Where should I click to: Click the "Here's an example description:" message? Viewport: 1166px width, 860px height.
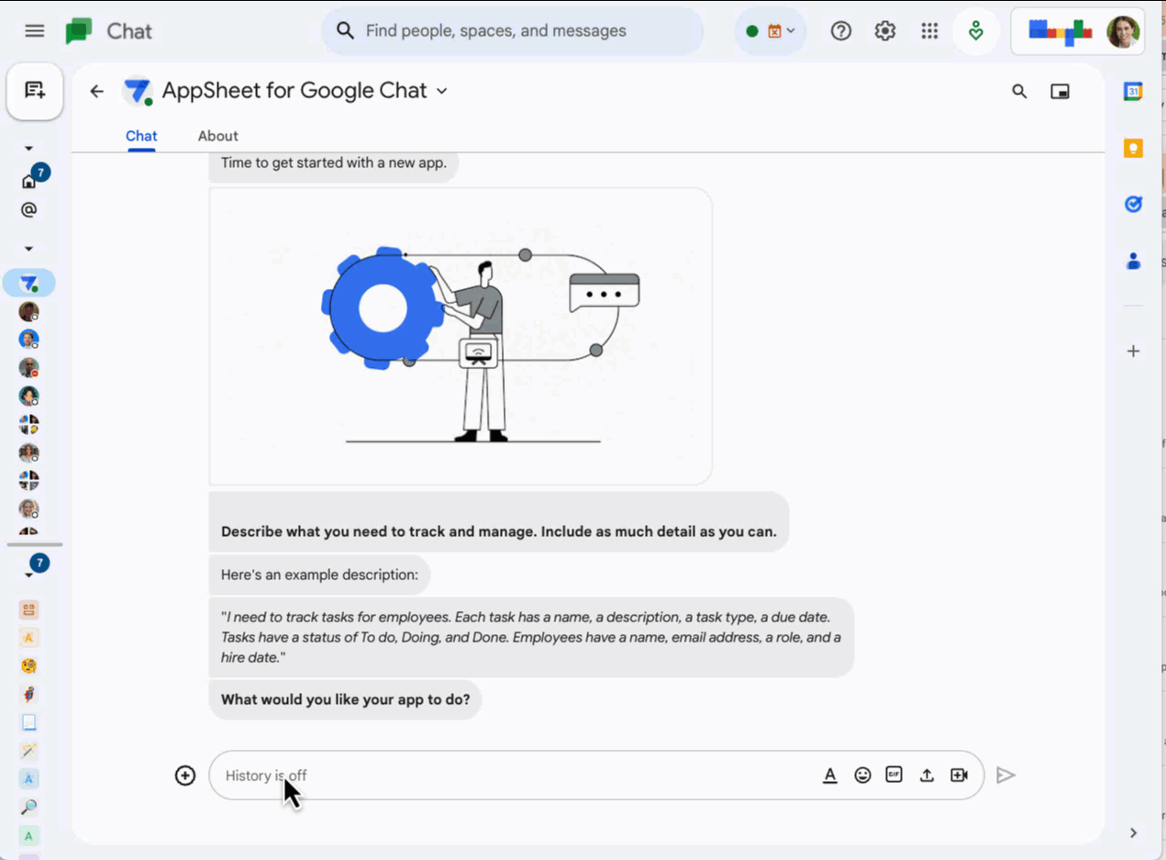319,575
